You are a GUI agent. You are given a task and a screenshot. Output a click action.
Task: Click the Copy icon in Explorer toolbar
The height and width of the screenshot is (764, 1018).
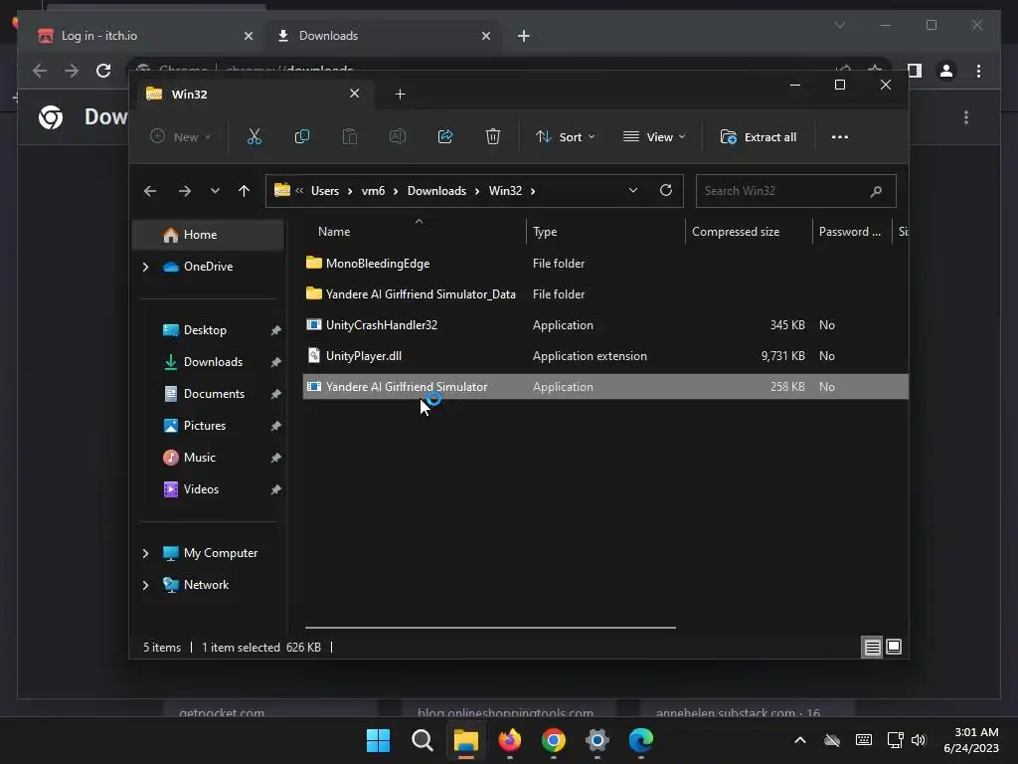tap(302, 136)
